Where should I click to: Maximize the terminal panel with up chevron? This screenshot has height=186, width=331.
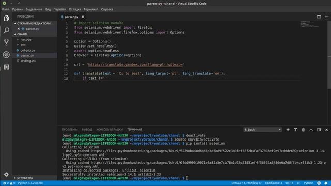click(x=311, y=130)
